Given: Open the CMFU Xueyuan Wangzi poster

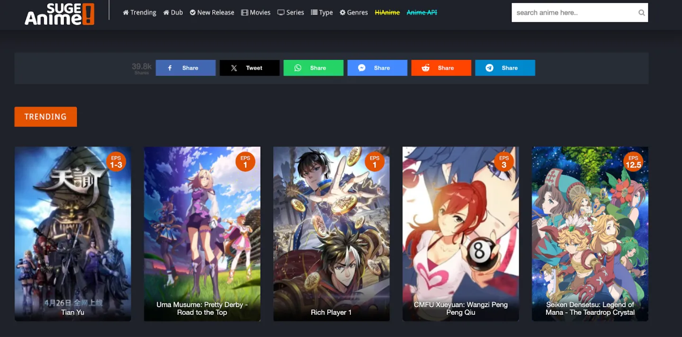Looking at the screenshot, I should tap(461, 234).
